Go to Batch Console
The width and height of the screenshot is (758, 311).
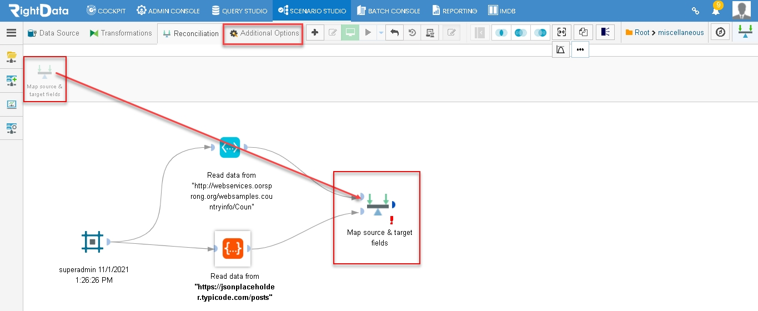[388, 11]
